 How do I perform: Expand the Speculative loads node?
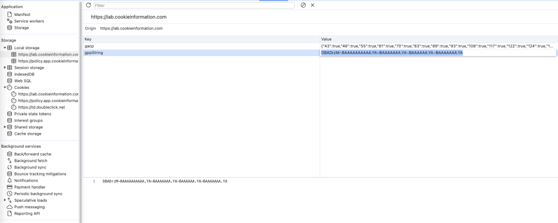pos(5,200)
